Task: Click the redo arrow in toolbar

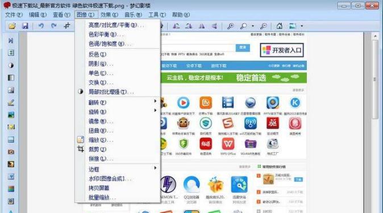Action: [54, 26]
